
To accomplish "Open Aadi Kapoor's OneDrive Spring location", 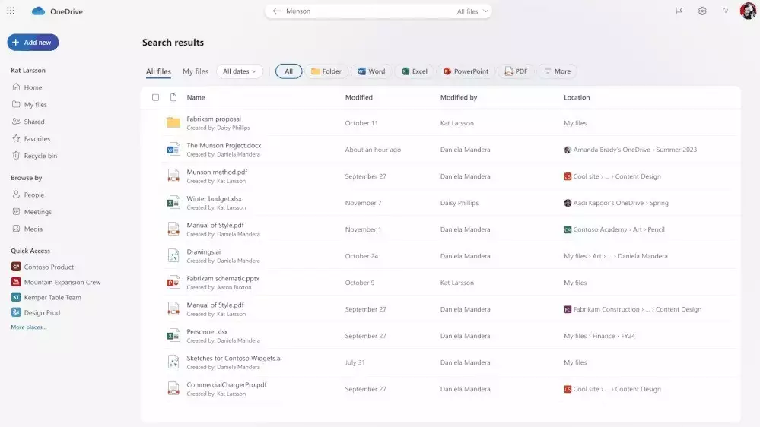I will point(616,203).
